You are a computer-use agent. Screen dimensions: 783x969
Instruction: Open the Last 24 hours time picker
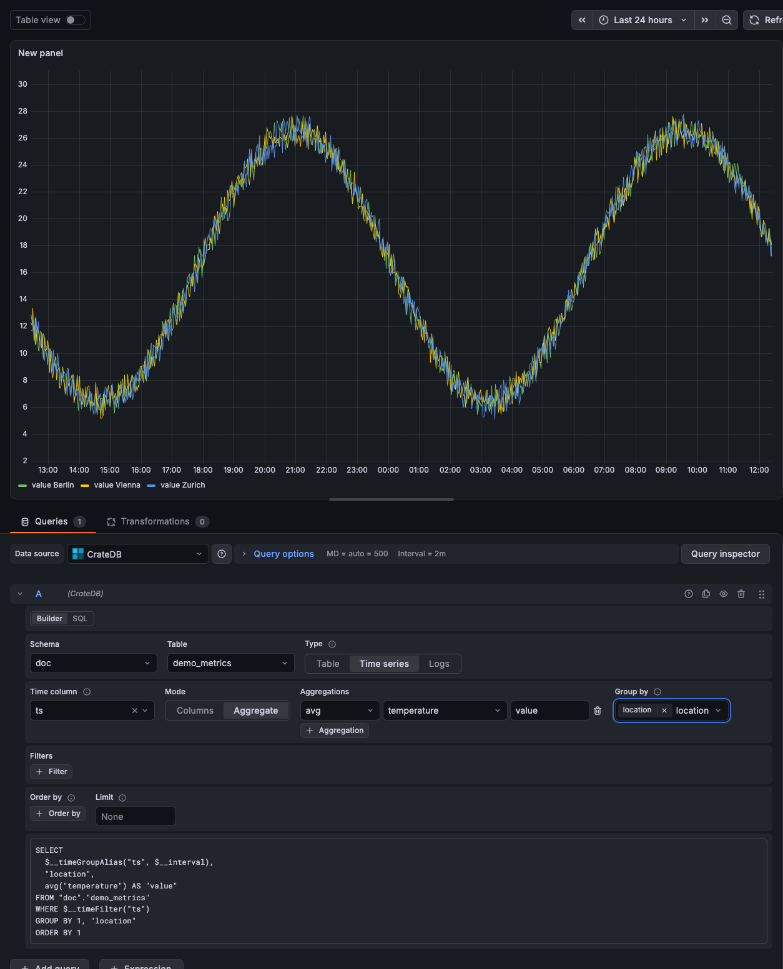click(643, 20)
